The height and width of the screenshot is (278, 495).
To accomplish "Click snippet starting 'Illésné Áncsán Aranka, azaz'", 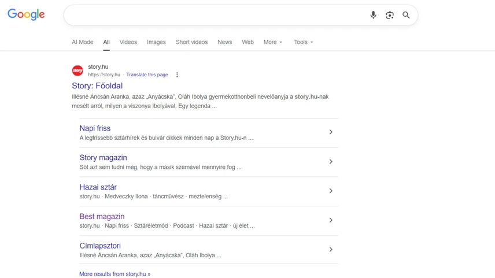I will click(200, 101).
